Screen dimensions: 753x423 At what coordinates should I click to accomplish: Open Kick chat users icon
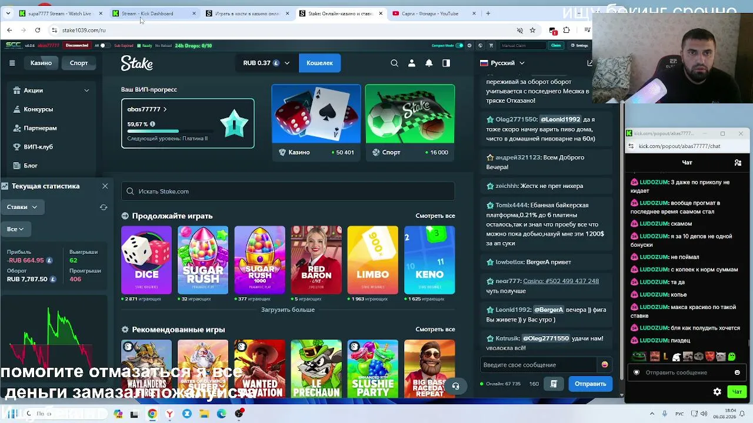[738, 162]
